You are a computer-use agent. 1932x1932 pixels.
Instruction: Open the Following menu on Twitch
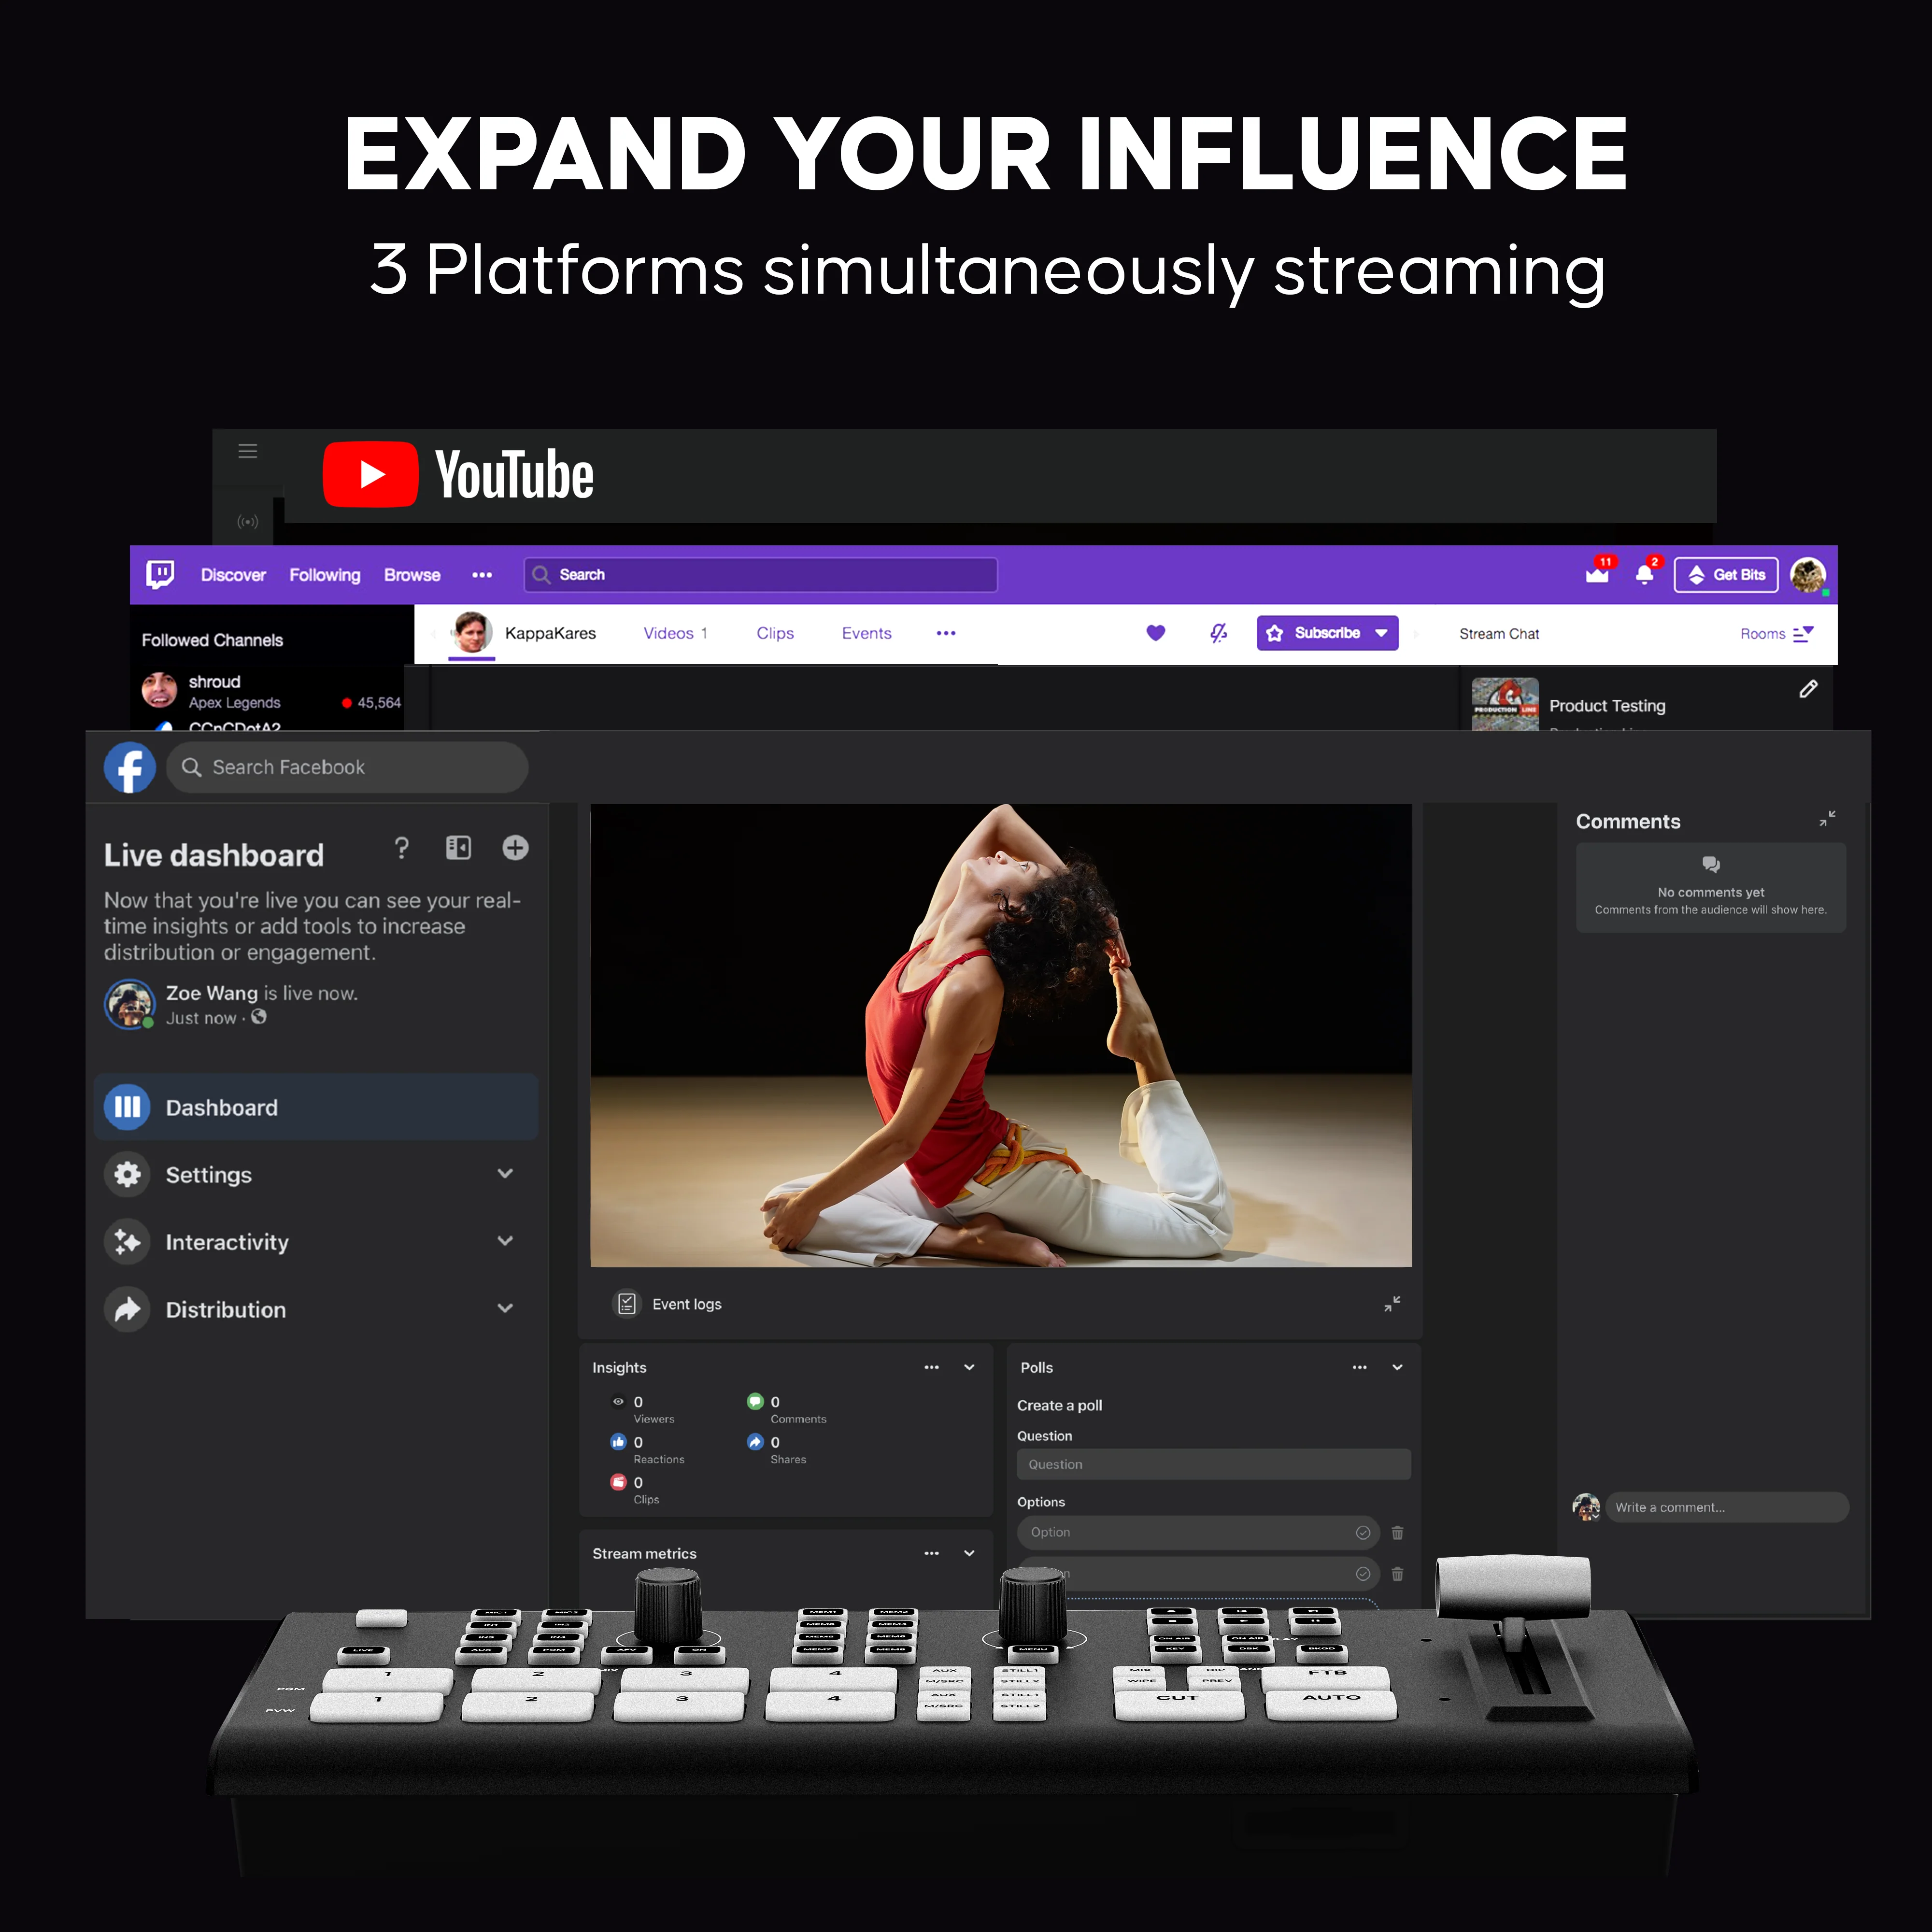(324, 575)
